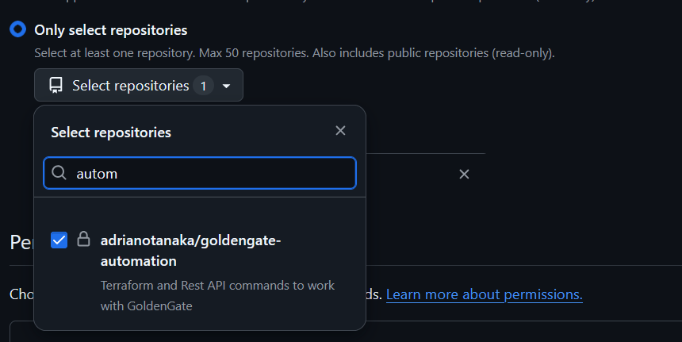Viewport: 682px width, 342px height.
Task: Click the magnifying glass search icon
Action: click(59, 173)
